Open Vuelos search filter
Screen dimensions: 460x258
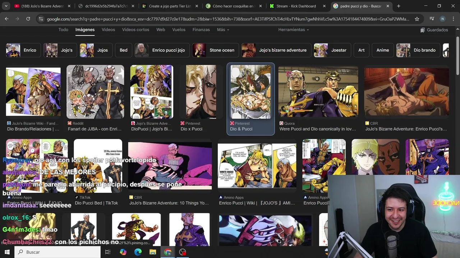(179, 30)
